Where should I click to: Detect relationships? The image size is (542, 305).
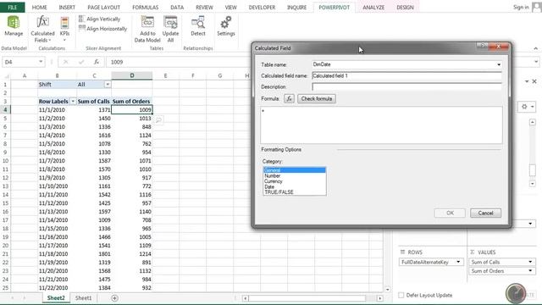pos(197,26)
